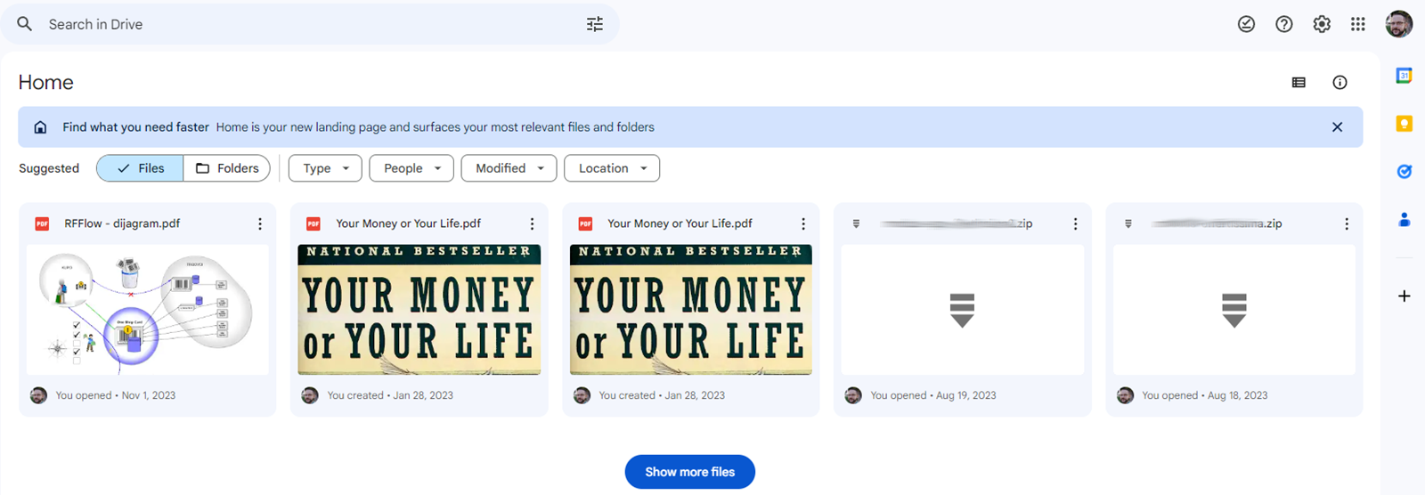
Task: Click Show more files button
Action: [x=690, y=472]
